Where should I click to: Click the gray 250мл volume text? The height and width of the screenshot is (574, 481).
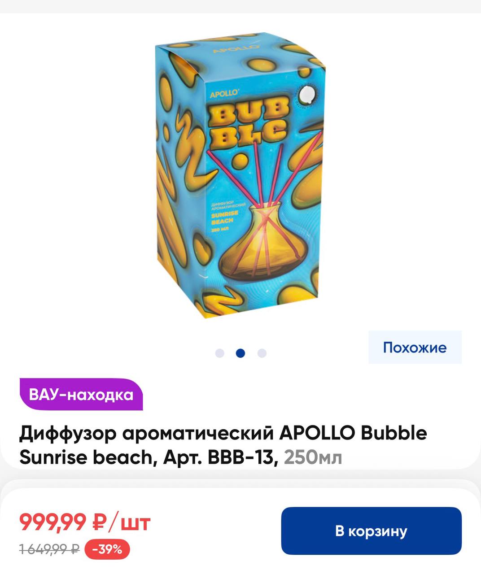(x=313, y=457)
